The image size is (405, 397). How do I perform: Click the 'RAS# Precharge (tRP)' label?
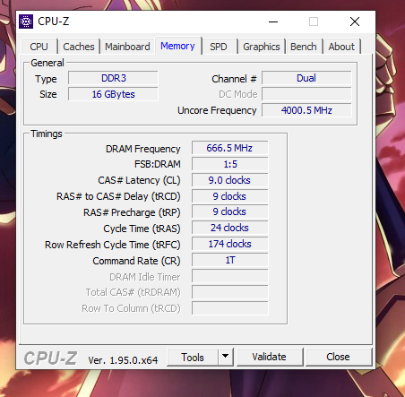click(132, 212)
